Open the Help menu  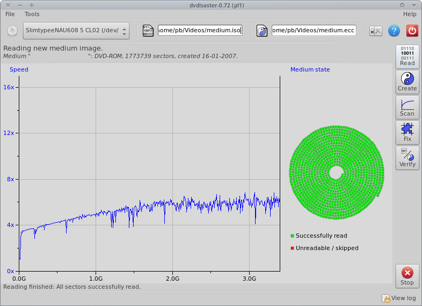click(409, 14)
